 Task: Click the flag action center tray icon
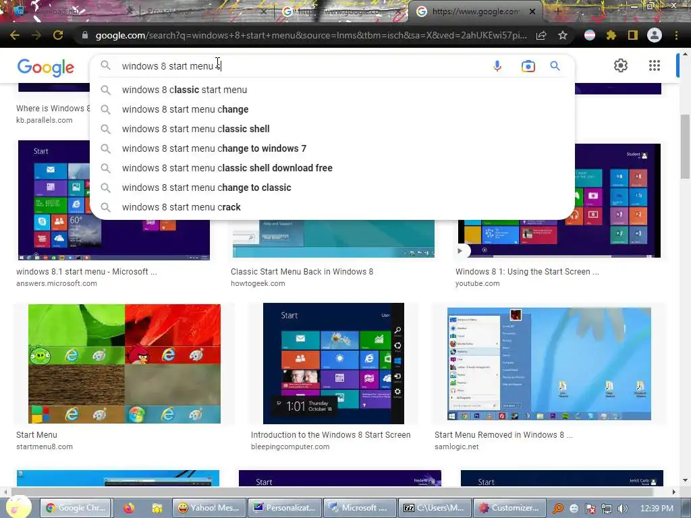(x=590, y=509)
